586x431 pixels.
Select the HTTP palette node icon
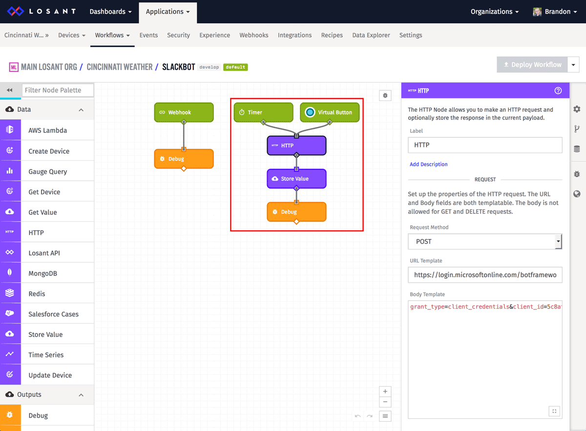[10, 232]
